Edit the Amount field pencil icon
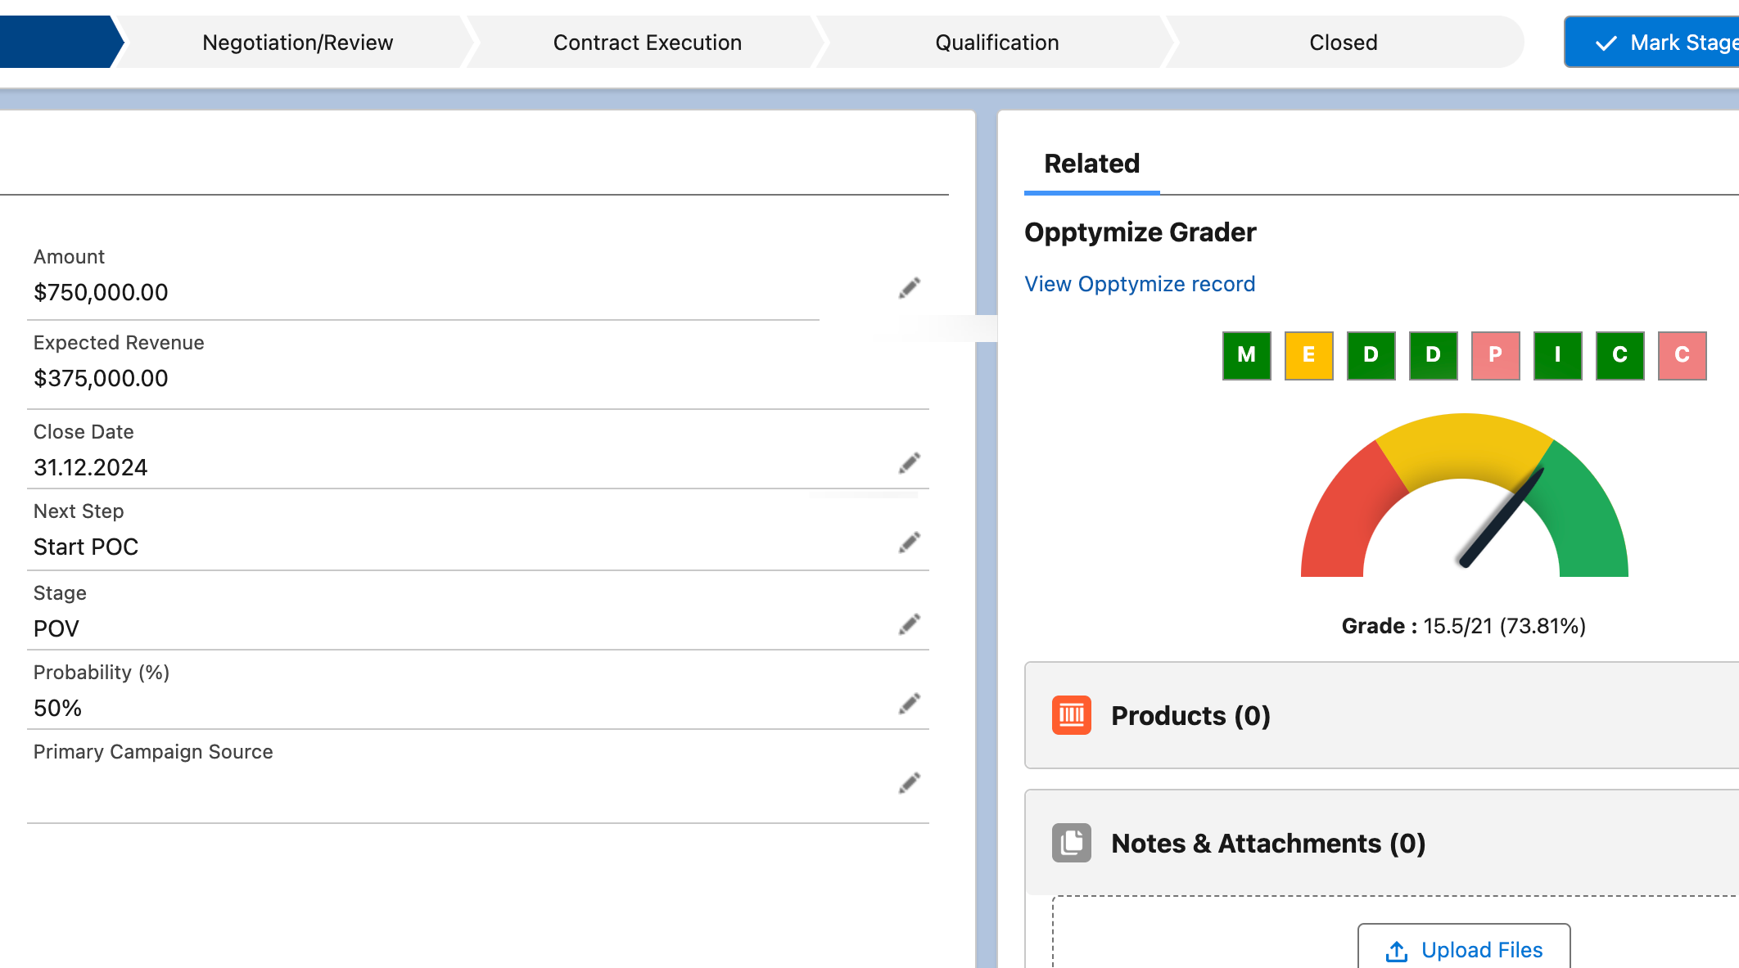Viewport: 1739px width, 968px height. [909, 288]
